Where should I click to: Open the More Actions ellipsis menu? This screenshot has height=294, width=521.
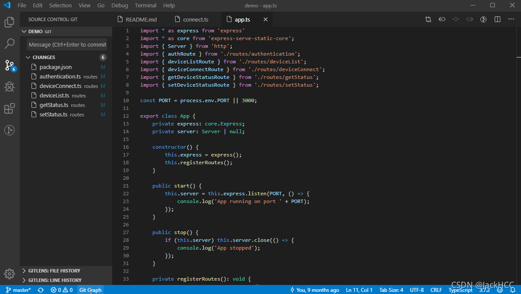click(511, 19)
